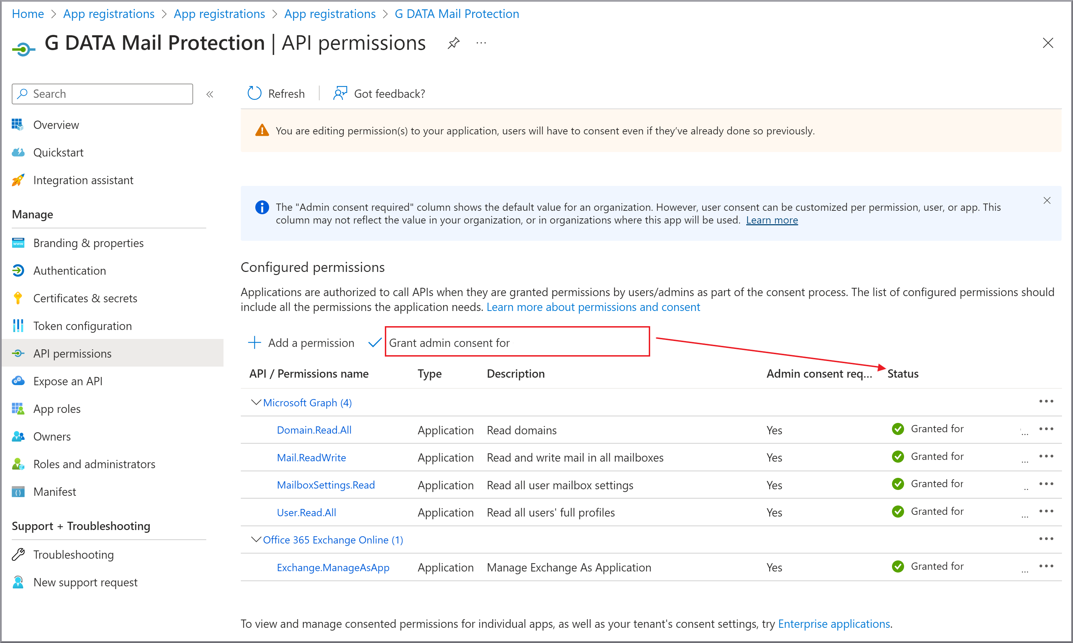The height and width of the screenshot is (643, 1073).
Task: Open more options for Domain.Read.All row
Action: (1046, 429)
